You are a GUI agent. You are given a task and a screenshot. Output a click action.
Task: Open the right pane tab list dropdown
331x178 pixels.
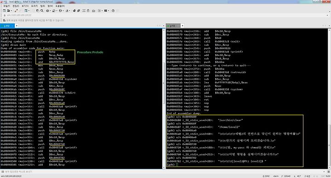tap(329, 26)
